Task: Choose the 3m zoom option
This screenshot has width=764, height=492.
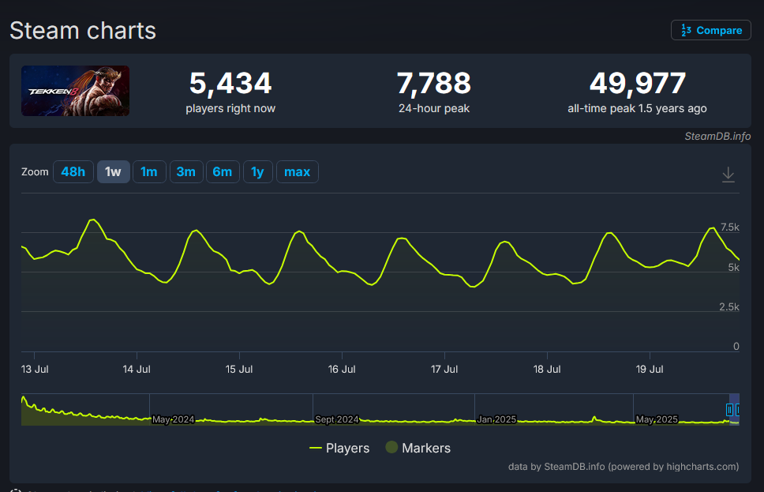Action: pos(186,171)
